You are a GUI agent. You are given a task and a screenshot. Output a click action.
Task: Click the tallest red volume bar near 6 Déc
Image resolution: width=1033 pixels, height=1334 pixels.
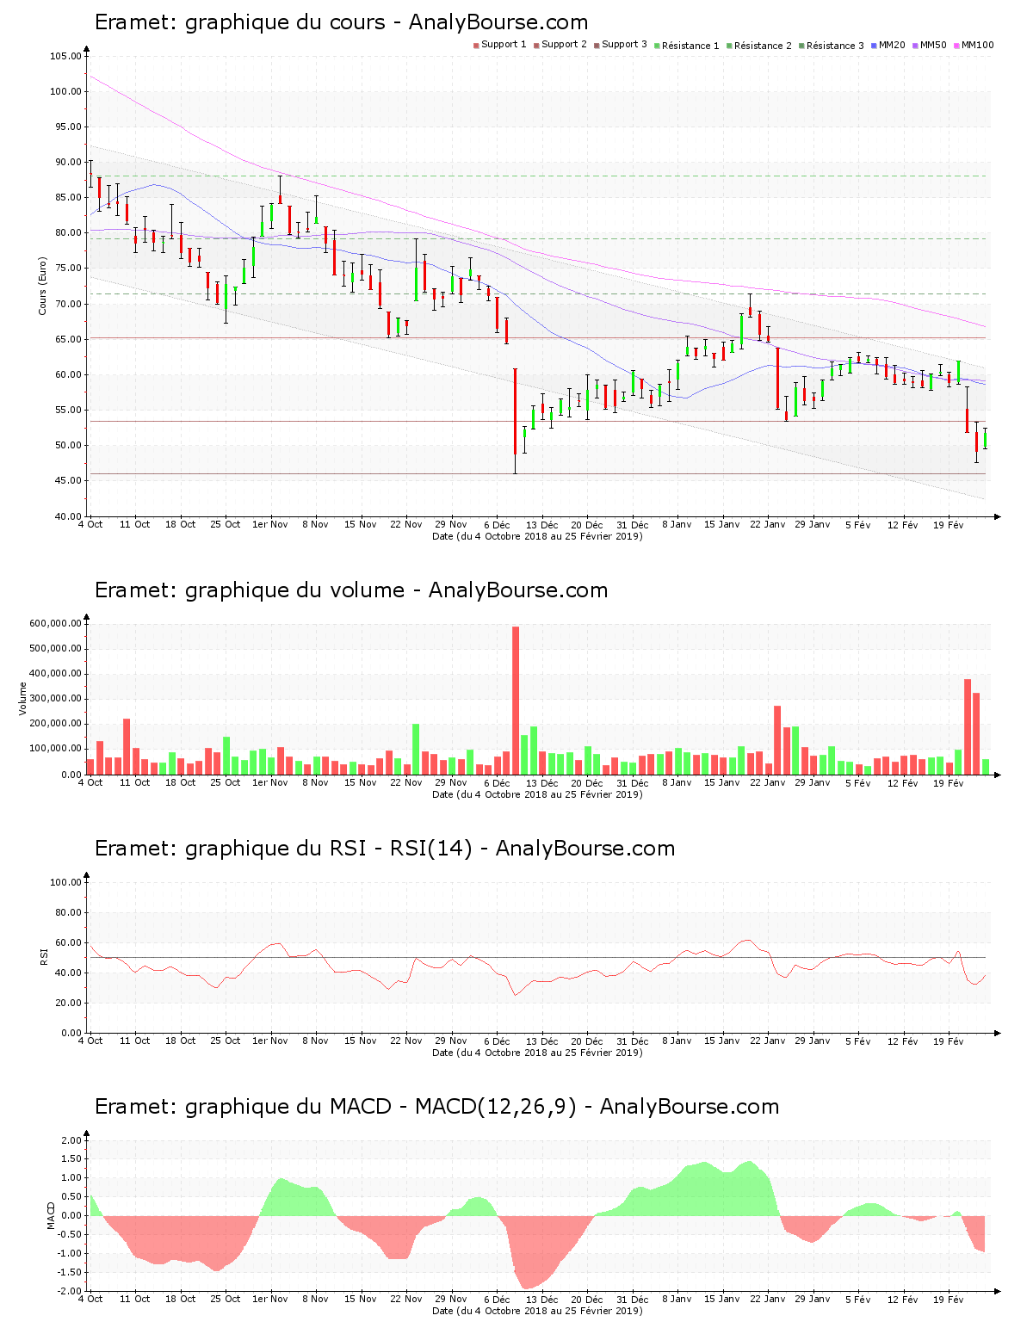pyautogui.click(x=516, y=701)
